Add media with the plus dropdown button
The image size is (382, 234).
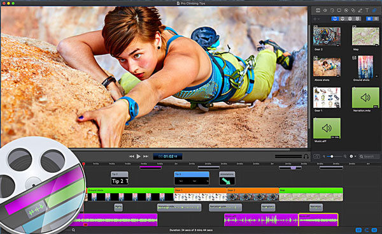pyautogui.click(x=316, y=18)
